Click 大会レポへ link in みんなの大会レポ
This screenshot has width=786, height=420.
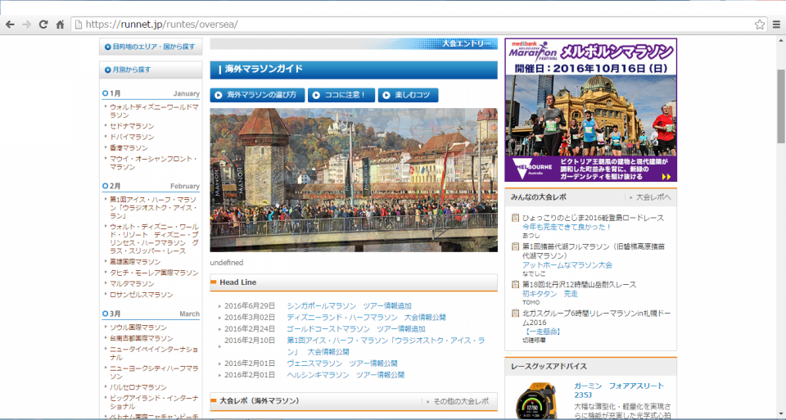[653, 197]
